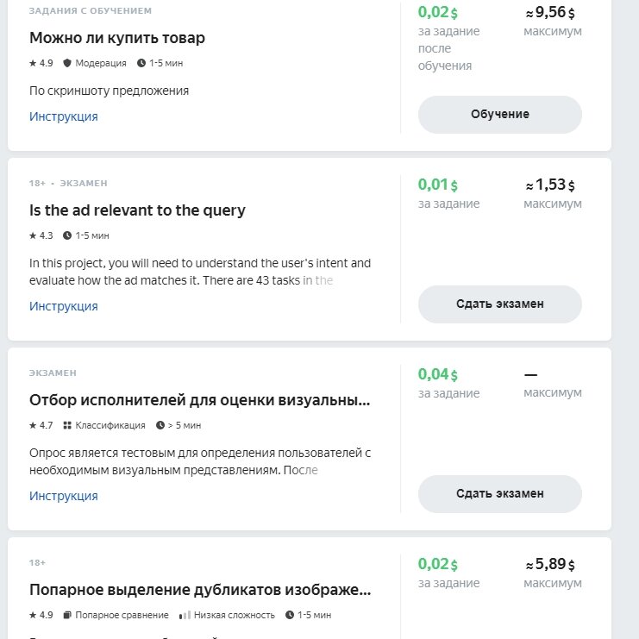The height and width of the screenshot is (639, 639).
Task: Click the star rating icon for Можно ли купить товар
Action: [x=33, y=63]
